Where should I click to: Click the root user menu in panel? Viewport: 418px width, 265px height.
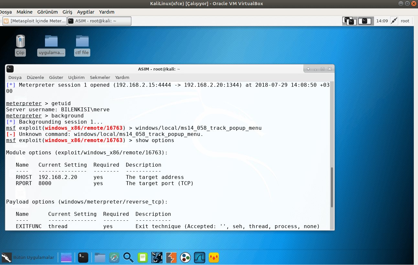coord(405,21)
